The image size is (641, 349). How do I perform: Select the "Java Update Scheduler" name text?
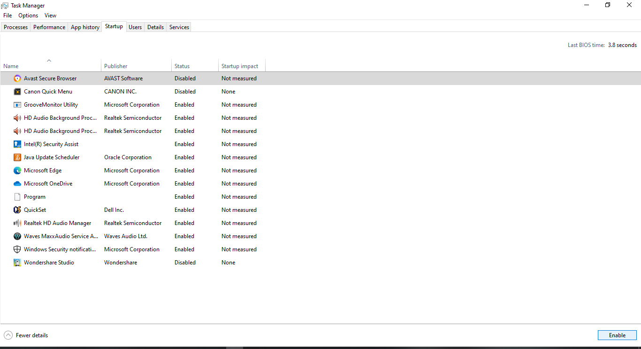coord(52,157)
